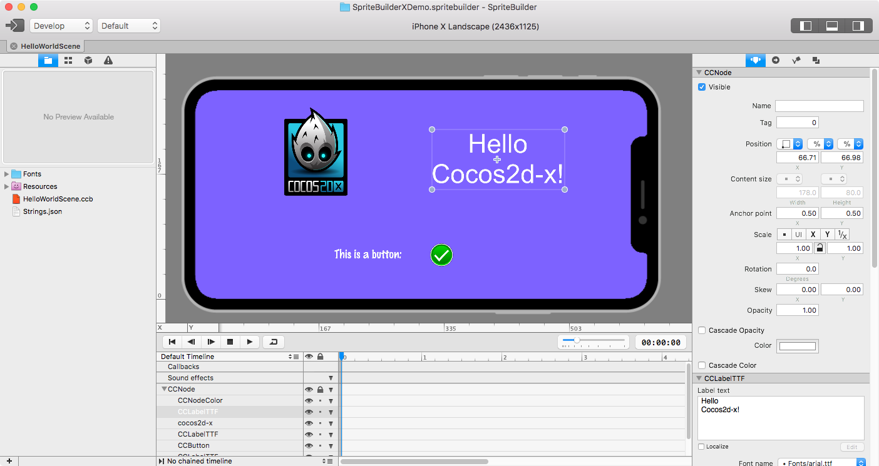Viewport: 879px width, 466px height.
Task: Open the warnings tab
Action: (x=108, y=60)
